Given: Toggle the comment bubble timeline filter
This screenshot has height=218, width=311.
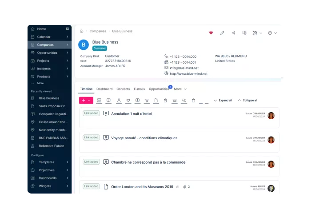Looking at the screenshot, I should tap(108, 101).
